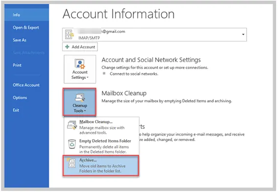Click the Mailbox Cleanup menu icon
278x192 pixels.
pyautogui.click(x=72, y=125)
